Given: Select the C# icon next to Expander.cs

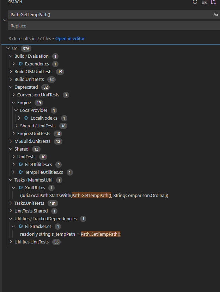Looking at the screenshot, I should coord(22,64).
